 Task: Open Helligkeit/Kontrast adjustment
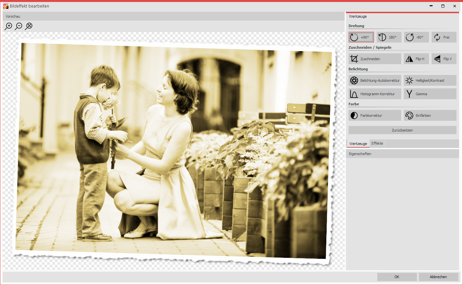coord(430,80)
